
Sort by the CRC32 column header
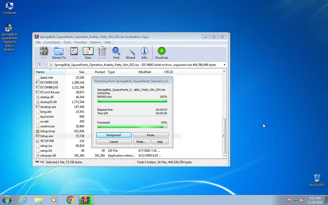coord(172,72)
